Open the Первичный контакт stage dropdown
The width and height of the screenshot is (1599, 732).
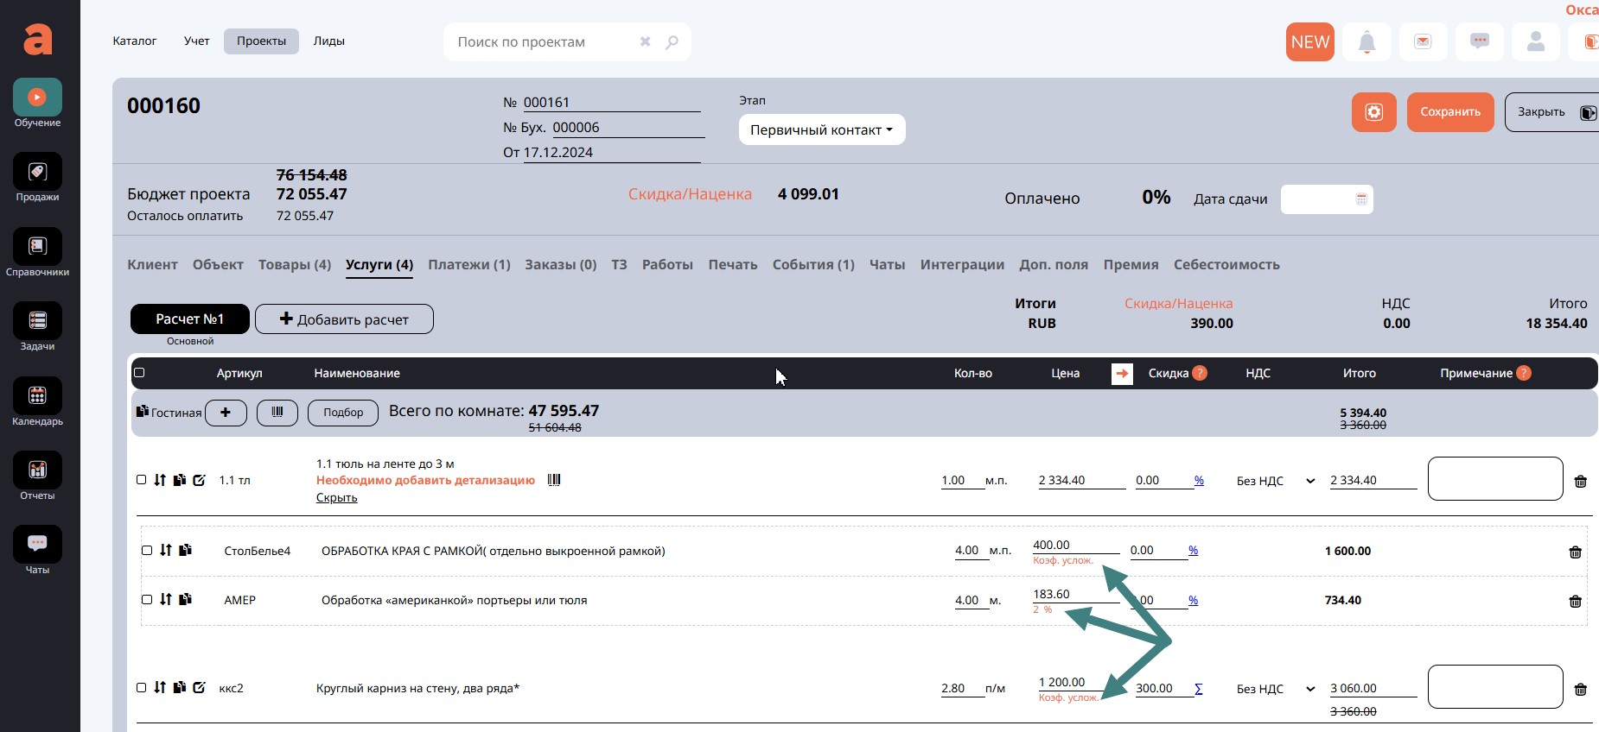pyautogui.click(x=821, y=130)
